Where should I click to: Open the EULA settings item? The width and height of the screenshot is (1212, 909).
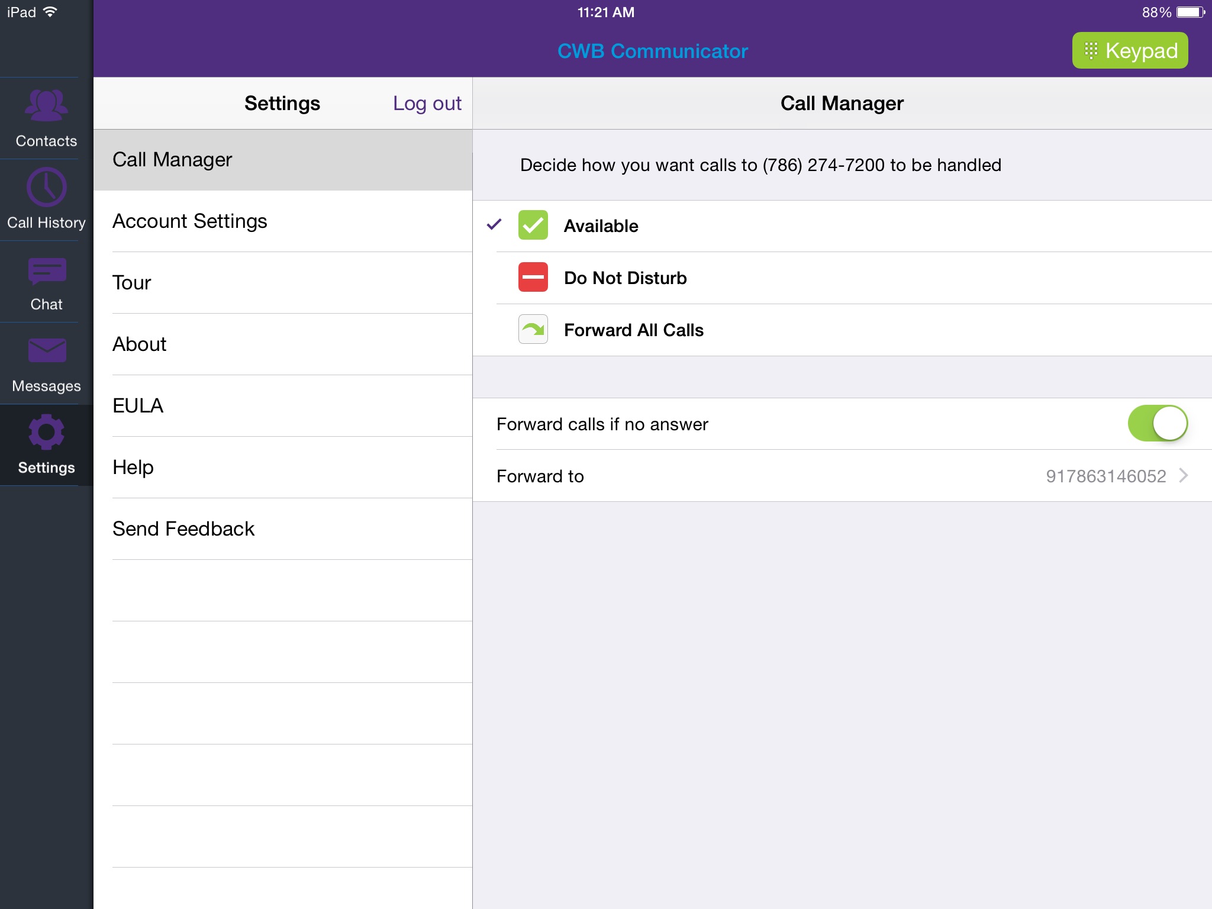tap(138, 406)
